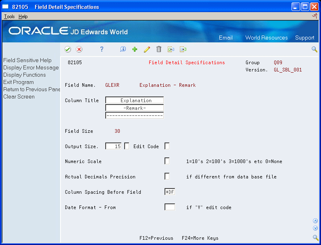Open the Support link
This screenshot has height=245, width=321.
pyautogui.click(x=304, y=38)
